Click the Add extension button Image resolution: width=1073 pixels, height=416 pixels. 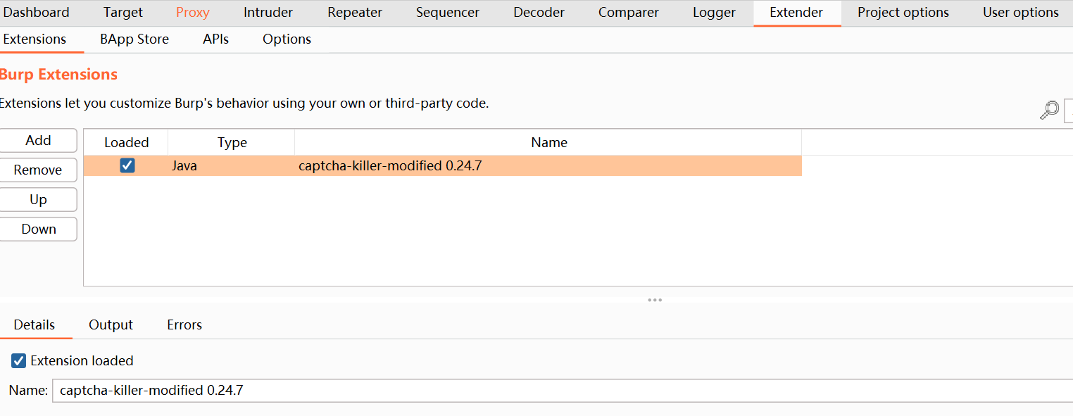38,141
